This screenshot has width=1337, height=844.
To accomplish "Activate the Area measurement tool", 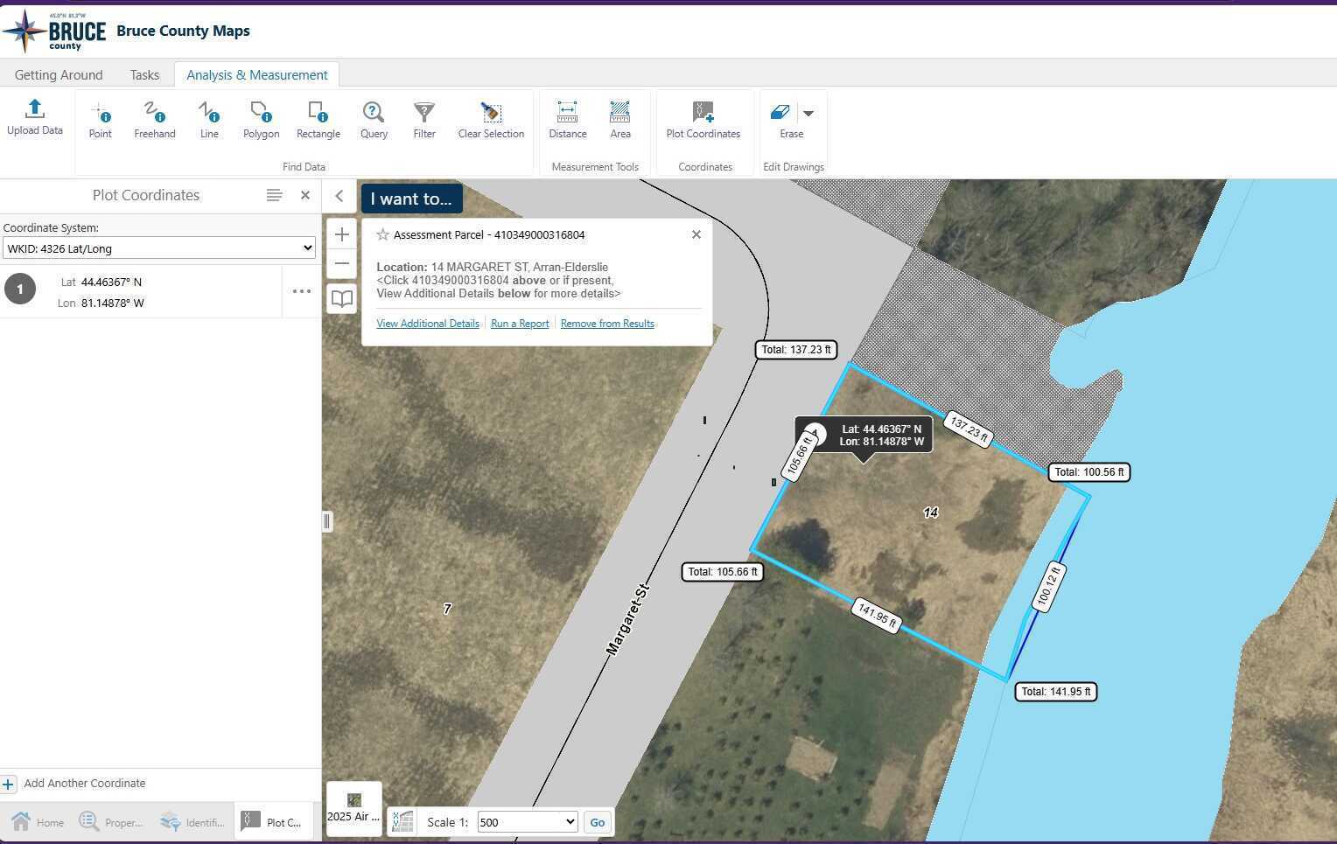I will tap(619, 120).
